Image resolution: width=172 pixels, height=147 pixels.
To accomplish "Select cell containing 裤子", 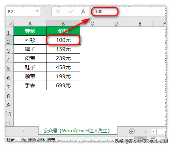I will click(x=30, y=49).
